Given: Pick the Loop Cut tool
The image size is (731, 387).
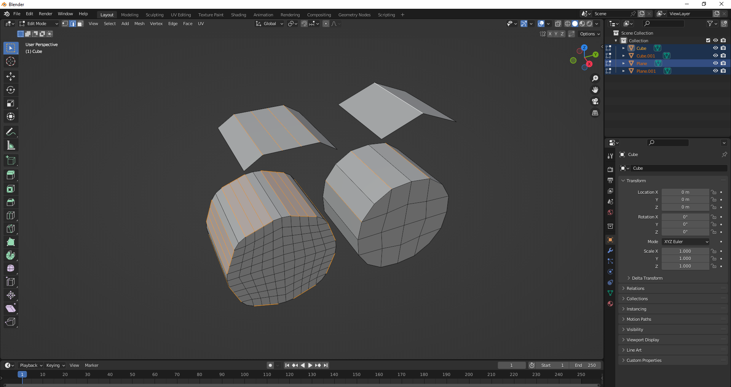Looking at the screenshot, I should [11, 215].
